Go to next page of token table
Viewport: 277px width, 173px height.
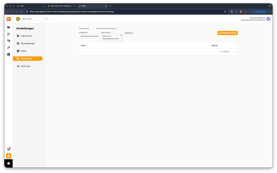(234, 52)
